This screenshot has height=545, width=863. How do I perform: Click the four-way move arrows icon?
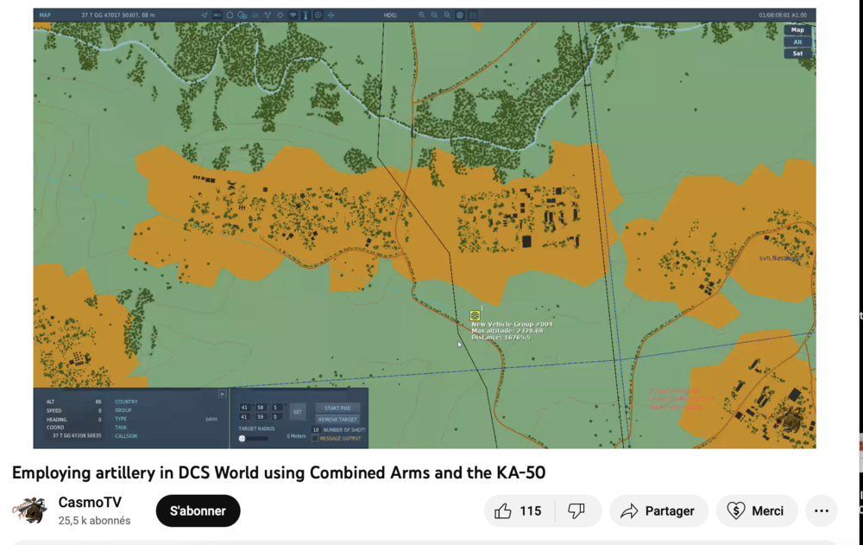pyautogui.click(x=331, y=15)
